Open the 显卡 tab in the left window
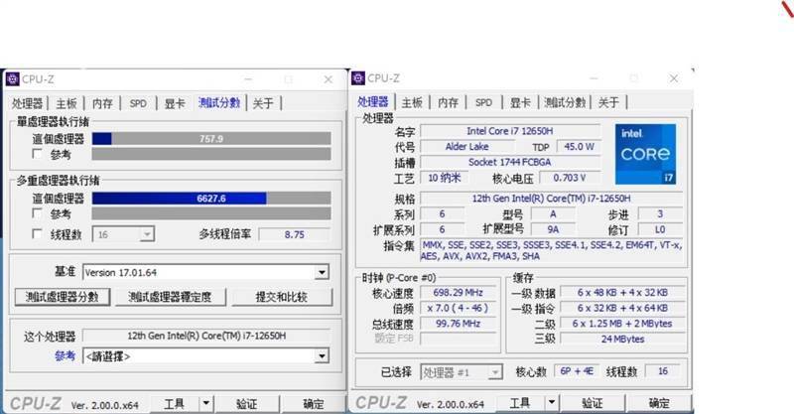Viewport: 794px width, 414px height. coord(175,103)
